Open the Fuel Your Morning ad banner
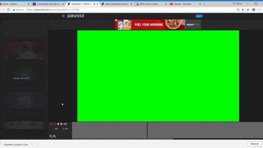The image size is (263, 148). tap(158, 25)
